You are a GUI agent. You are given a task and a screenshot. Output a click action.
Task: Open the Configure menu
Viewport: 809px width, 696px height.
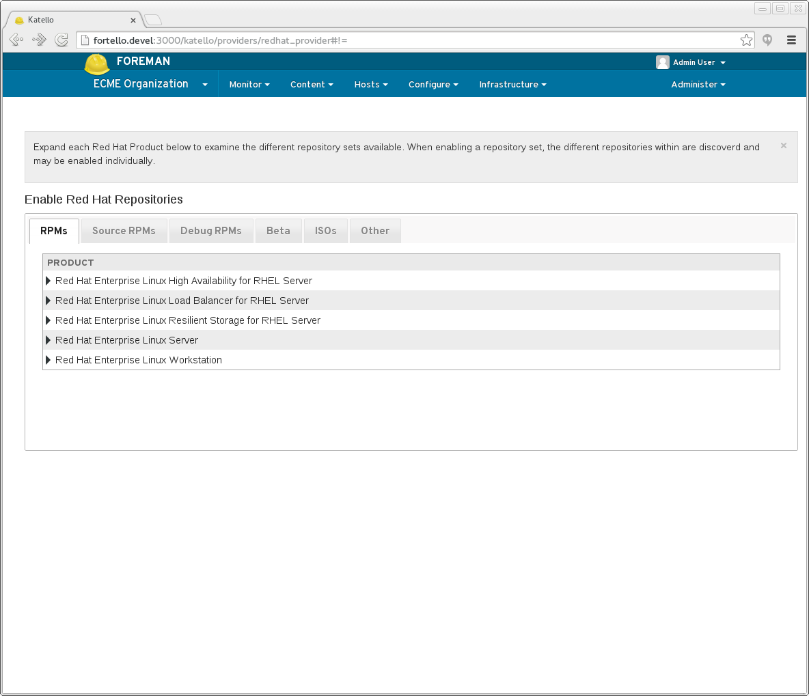(x=433, y=85)
